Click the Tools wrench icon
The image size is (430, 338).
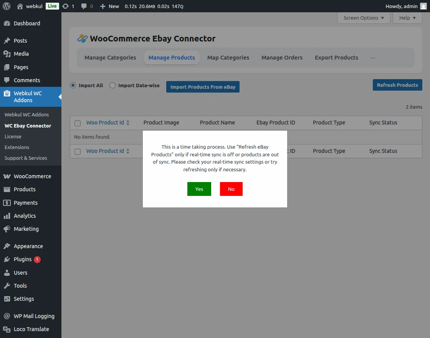pos(7,286)
